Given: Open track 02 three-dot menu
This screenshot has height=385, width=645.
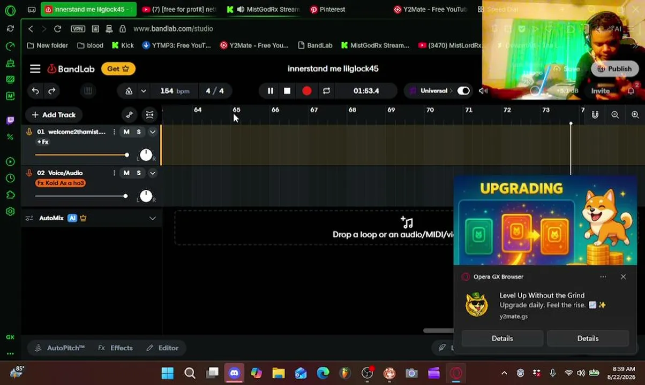Looking at the screenshot, I should tap(114, 173).
